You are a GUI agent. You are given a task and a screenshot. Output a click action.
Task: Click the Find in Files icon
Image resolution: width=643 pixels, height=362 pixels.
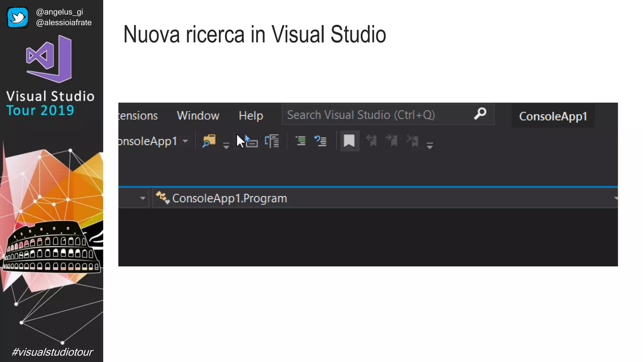pyautogui.click(x=209, y=141)
